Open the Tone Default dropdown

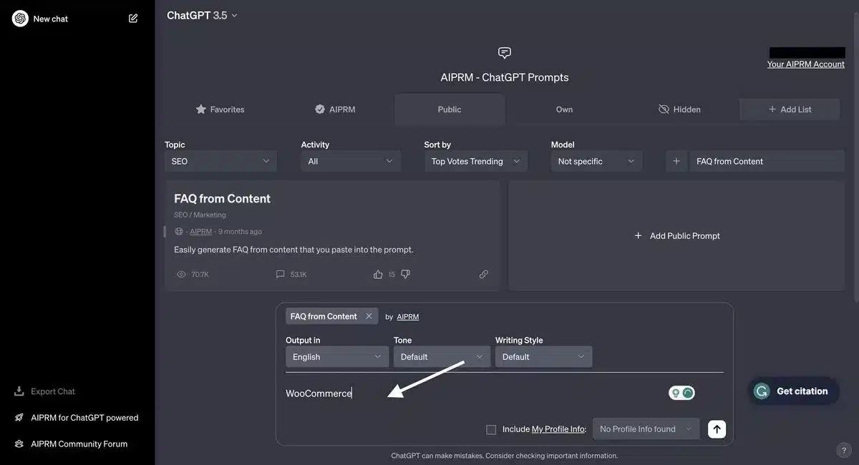pyautogui.click(x=442, y=357)
